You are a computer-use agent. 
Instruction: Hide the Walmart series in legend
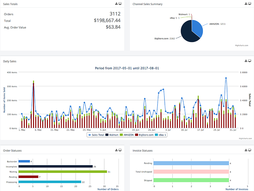click(x=113, y=135)
